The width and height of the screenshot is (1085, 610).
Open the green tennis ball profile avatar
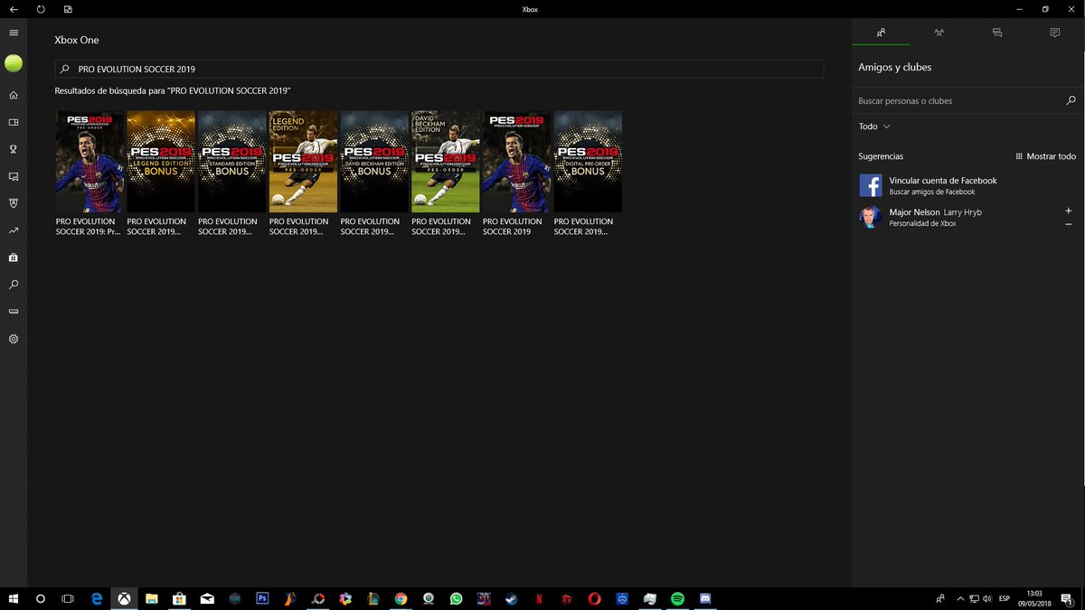(14, 63)
